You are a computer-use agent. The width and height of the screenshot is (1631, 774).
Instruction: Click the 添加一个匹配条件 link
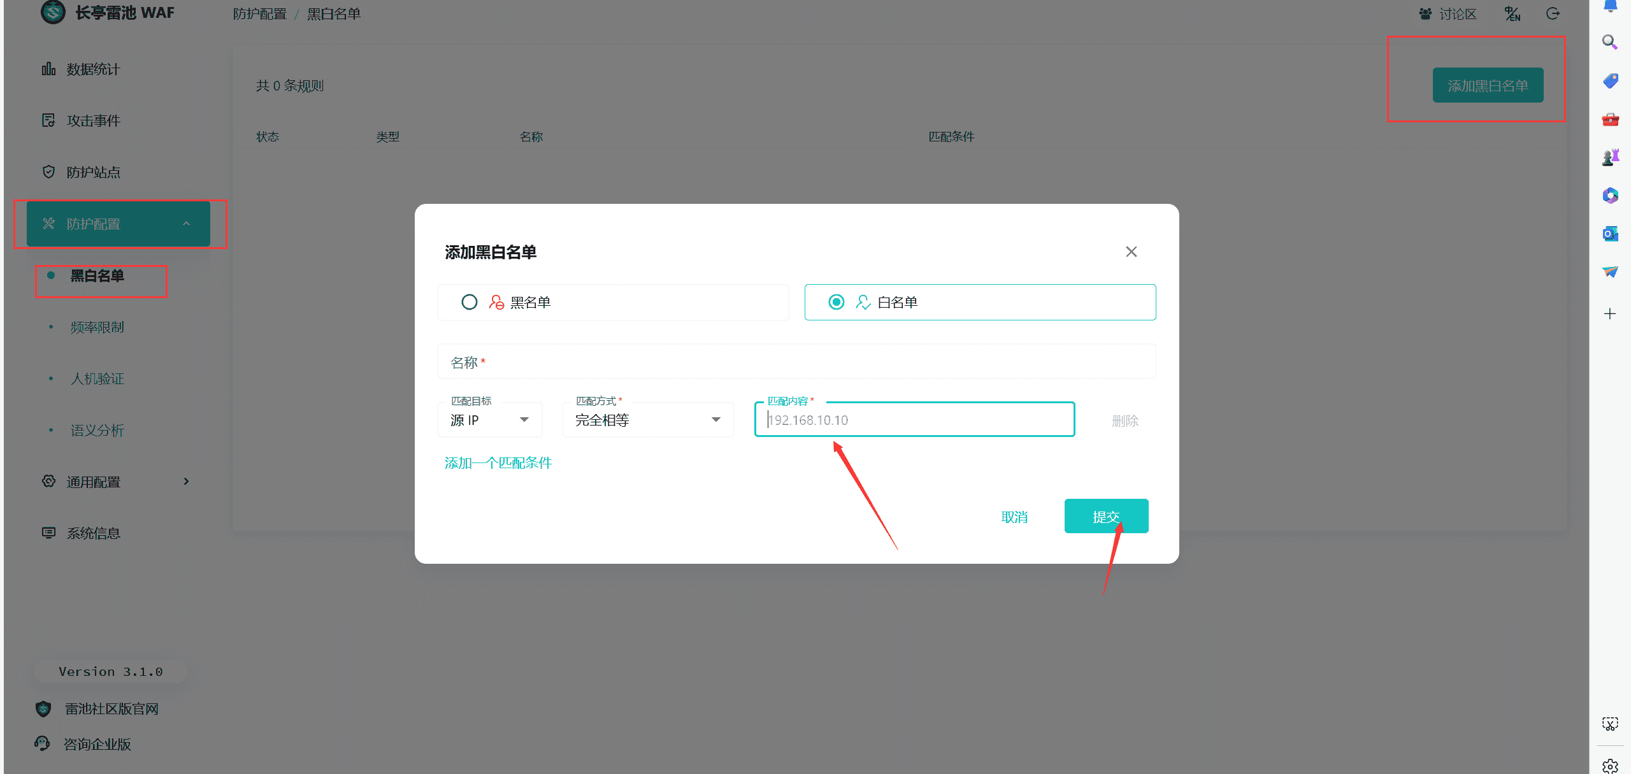pos(498,462)
